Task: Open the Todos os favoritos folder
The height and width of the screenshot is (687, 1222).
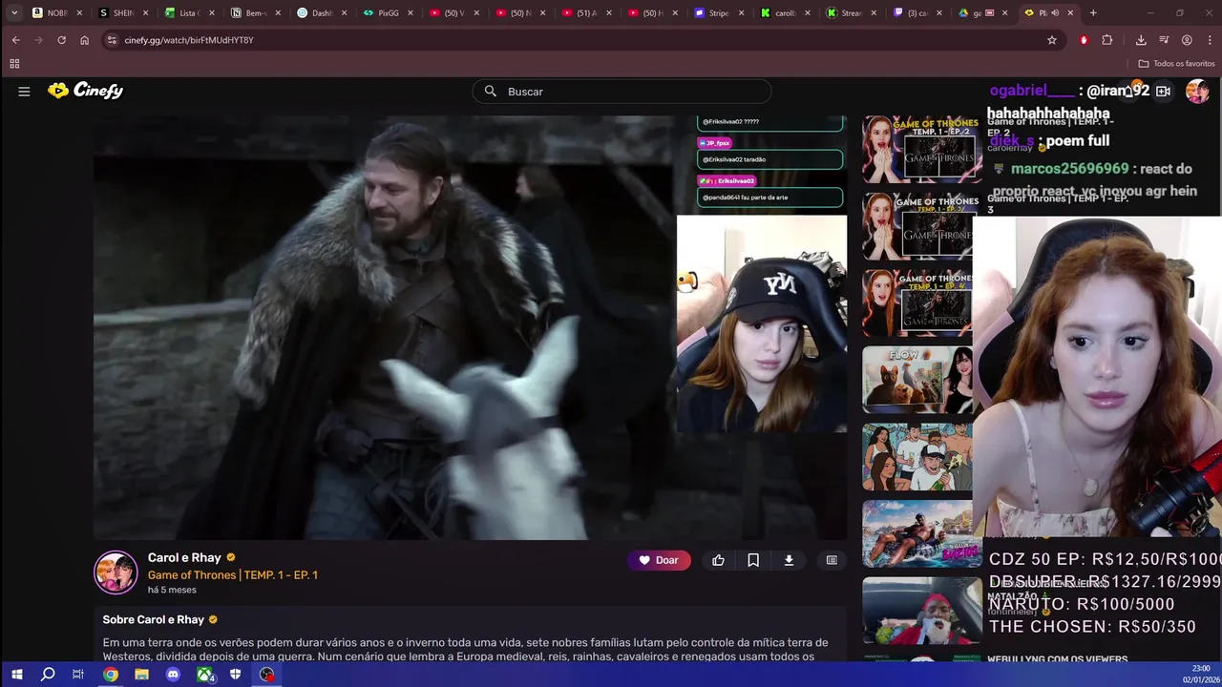Action: (x=1176, y=64)
